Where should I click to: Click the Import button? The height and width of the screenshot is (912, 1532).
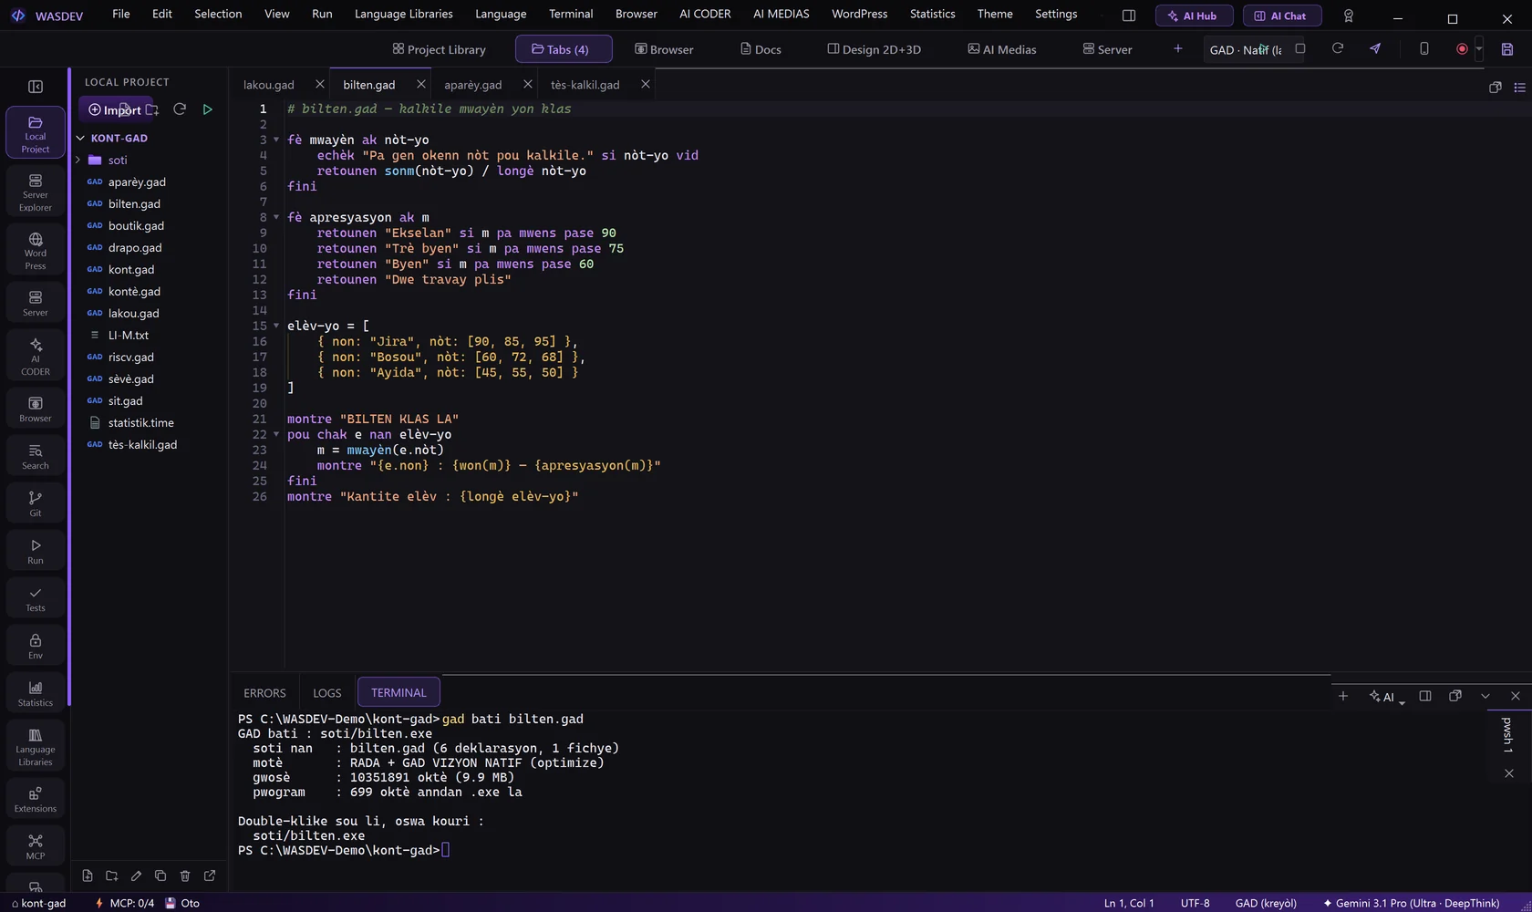pyautogui.click(x=115, y=109)
